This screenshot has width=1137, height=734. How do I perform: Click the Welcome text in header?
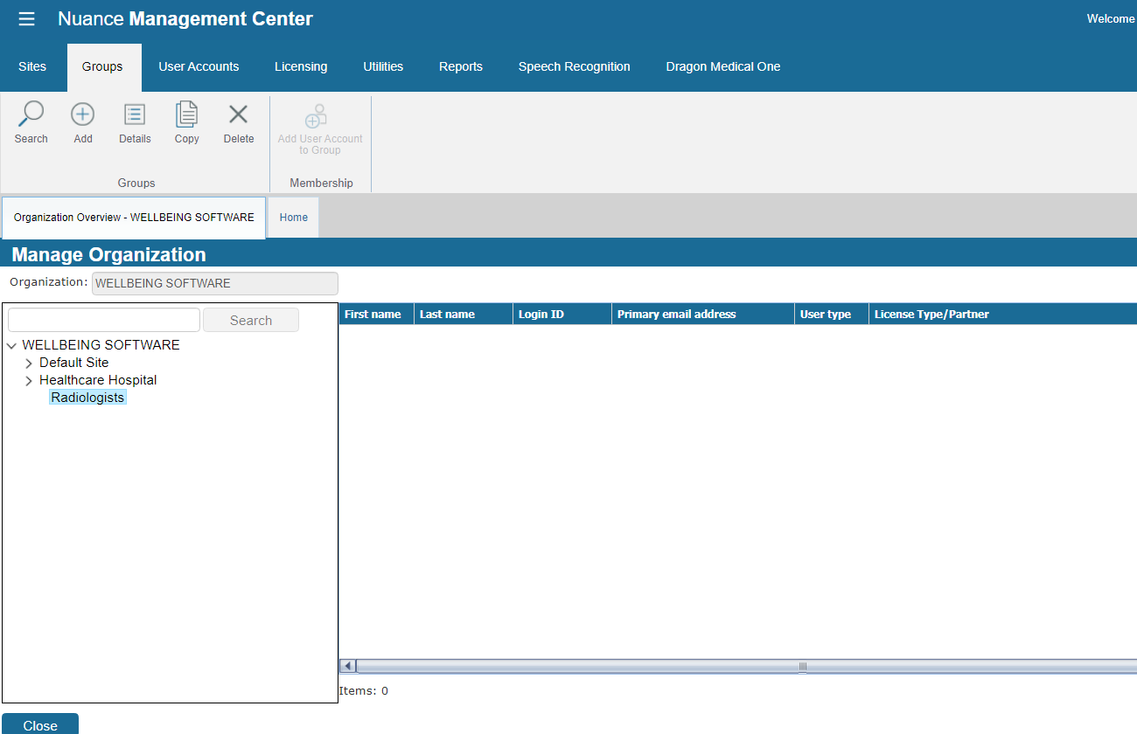(1111, 18)
